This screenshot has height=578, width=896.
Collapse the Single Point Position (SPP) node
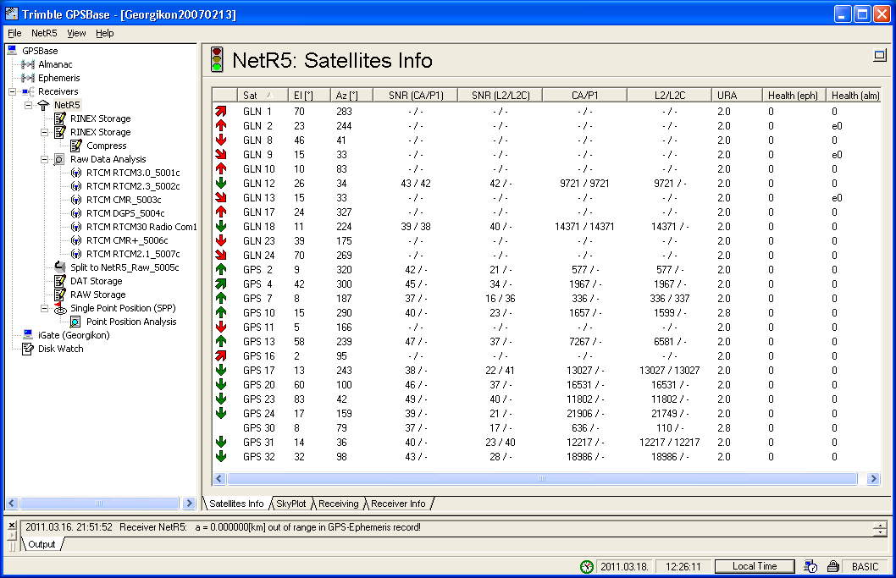tap(44, 308)
